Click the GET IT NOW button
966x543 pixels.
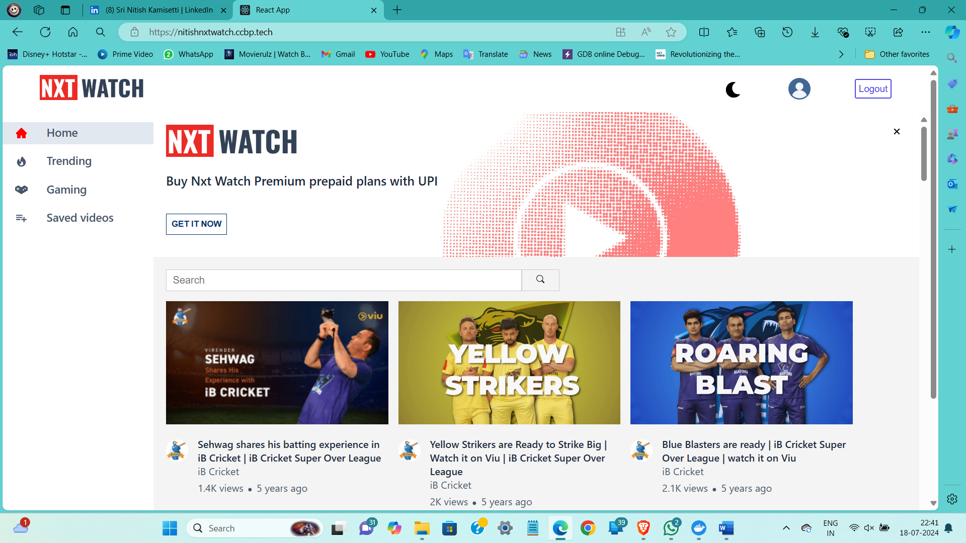pyautogui.click(x=196, y=224)
